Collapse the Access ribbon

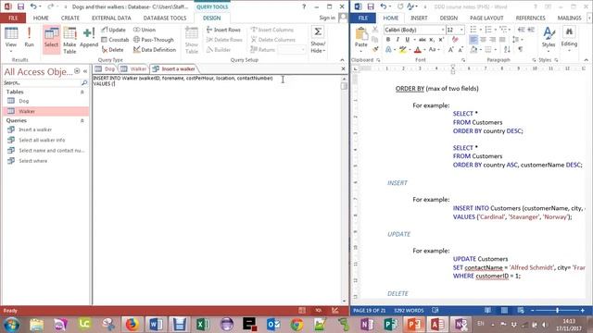click(342, 60)
